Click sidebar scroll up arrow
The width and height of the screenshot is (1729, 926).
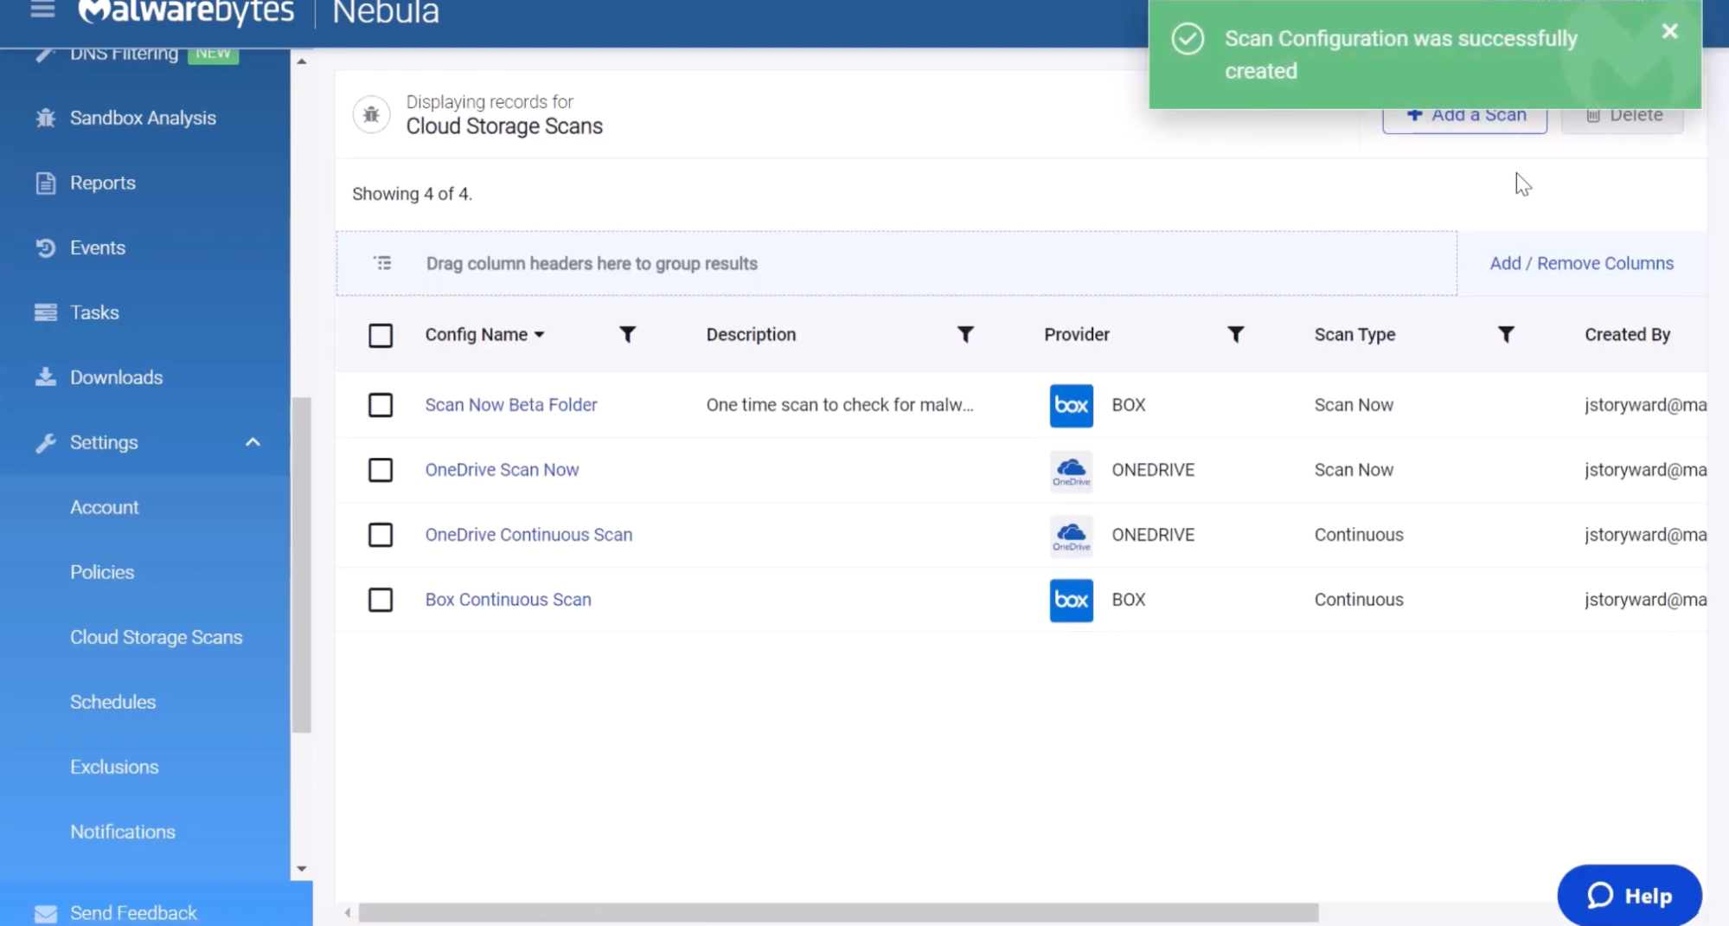[x=301, y=61]
